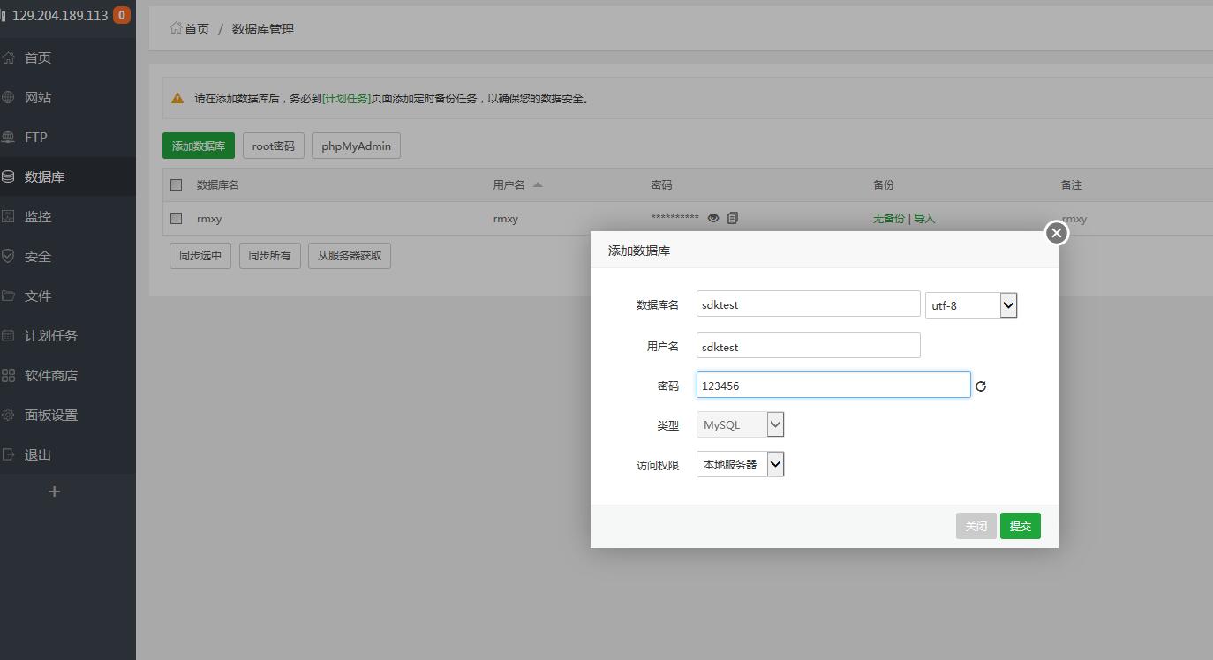Expand the MySQL type dropdown
Viewport: 1213px width, 660px height.
(x=740, y=424)
